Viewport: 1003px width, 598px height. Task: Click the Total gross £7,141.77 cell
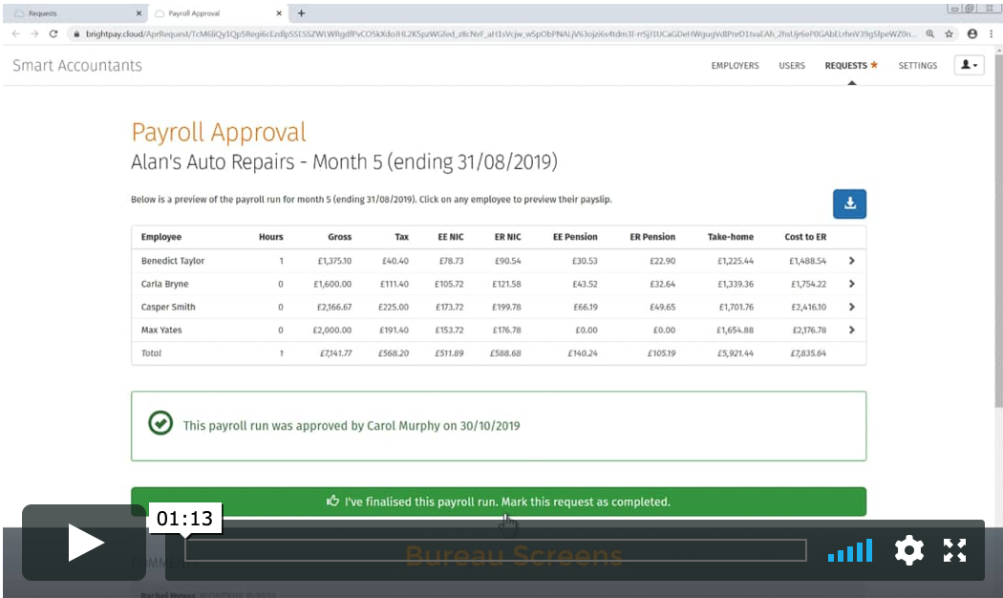(x=336, y=353)
